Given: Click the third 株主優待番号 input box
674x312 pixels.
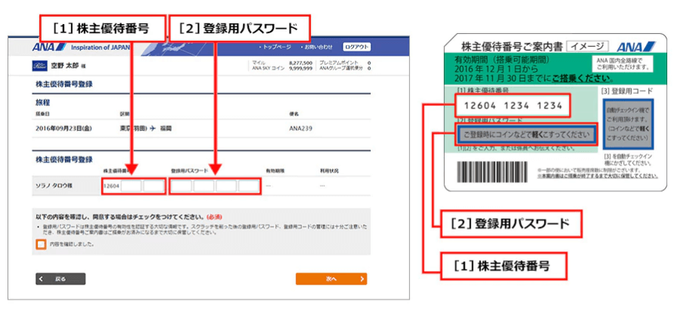Looking at the screenshot, I should tap(154, 185).
